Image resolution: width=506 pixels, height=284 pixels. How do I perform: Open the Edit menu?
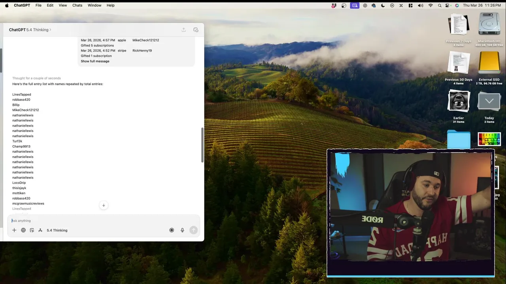[x=50, y=6]
